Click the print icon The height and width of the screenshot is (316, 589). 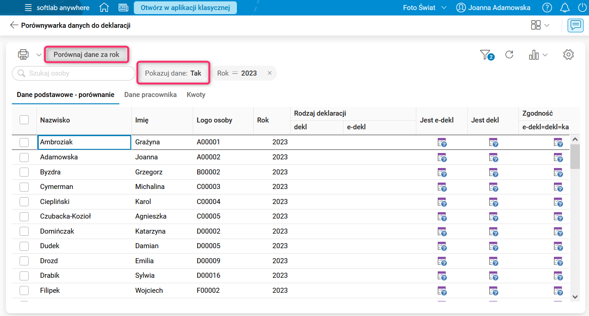[23, 55]
